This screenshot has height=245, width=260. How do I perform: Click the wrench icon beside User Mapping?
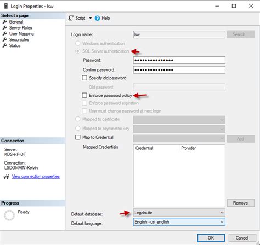pyautogui.click(x=5, y=34)
